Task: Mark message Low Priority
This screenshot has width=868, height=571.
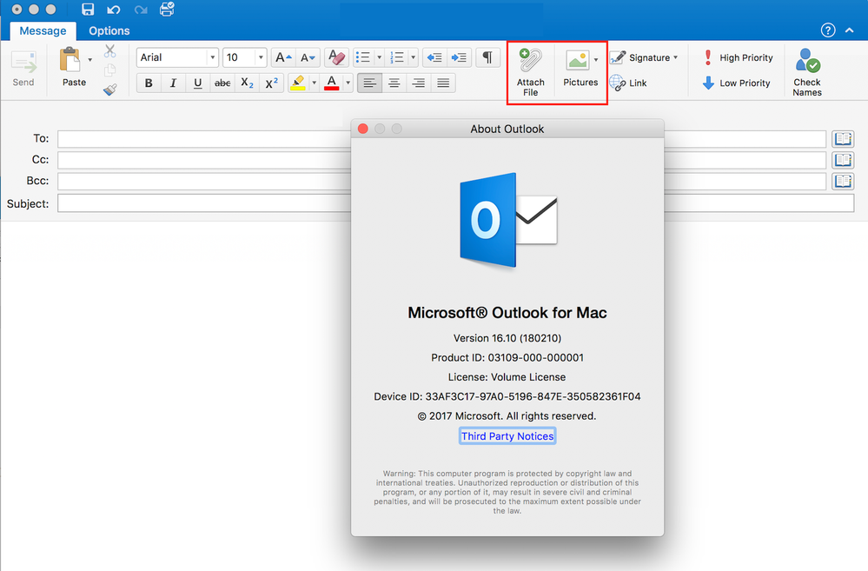Action: click(x=736, y=83)
